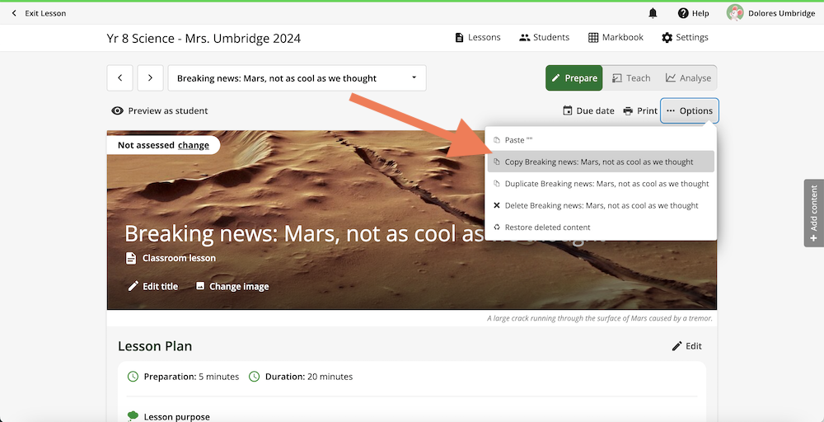Select Paste "" menu entry
The image size is (824, 422).
pyautogui.click(x=601, y=140)
